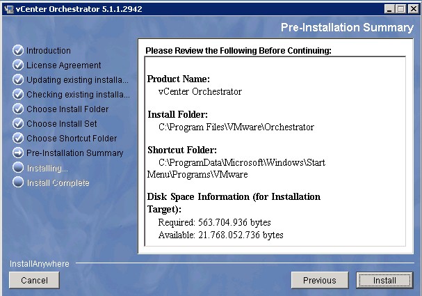The width and height of the screenshot is (422, 296).
Task: Click the circle icon beside Install Complete
Action: (18, 182)
